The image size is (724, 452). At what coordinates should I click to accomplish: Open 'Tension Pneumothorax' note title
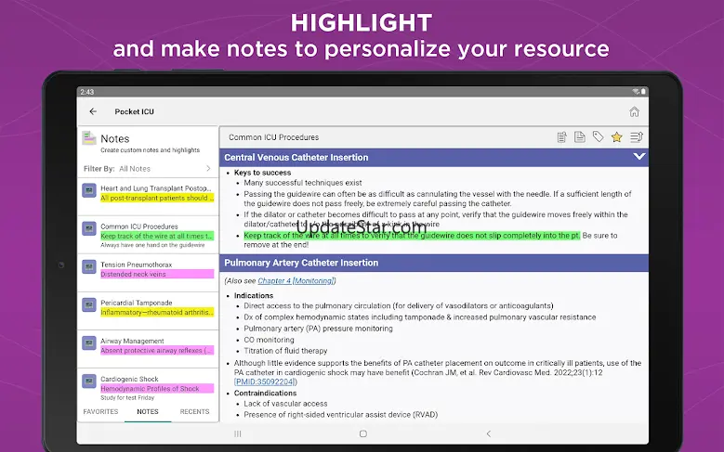[137, 265]
